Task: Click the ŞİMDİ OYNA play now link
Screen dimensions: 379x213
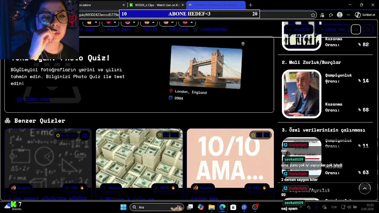Action: point(33,100)
